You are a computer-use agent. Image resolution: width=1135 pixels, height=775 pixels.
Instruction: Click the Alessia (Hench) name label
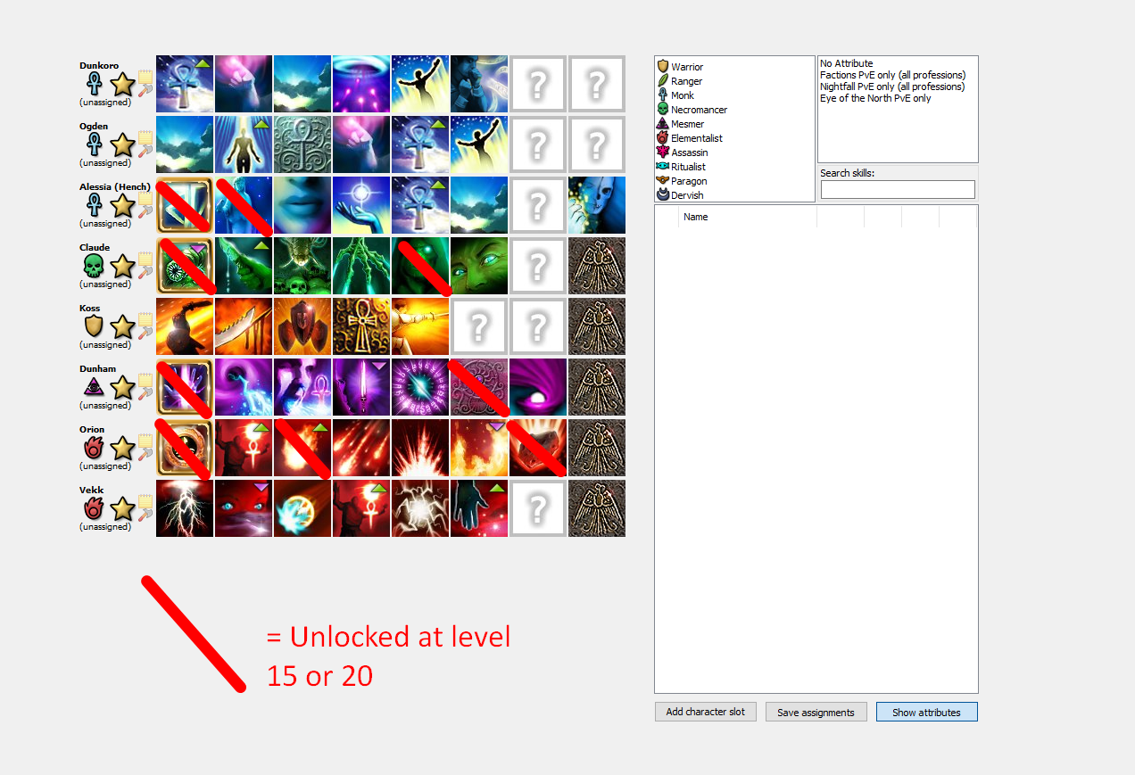(115, 187)
